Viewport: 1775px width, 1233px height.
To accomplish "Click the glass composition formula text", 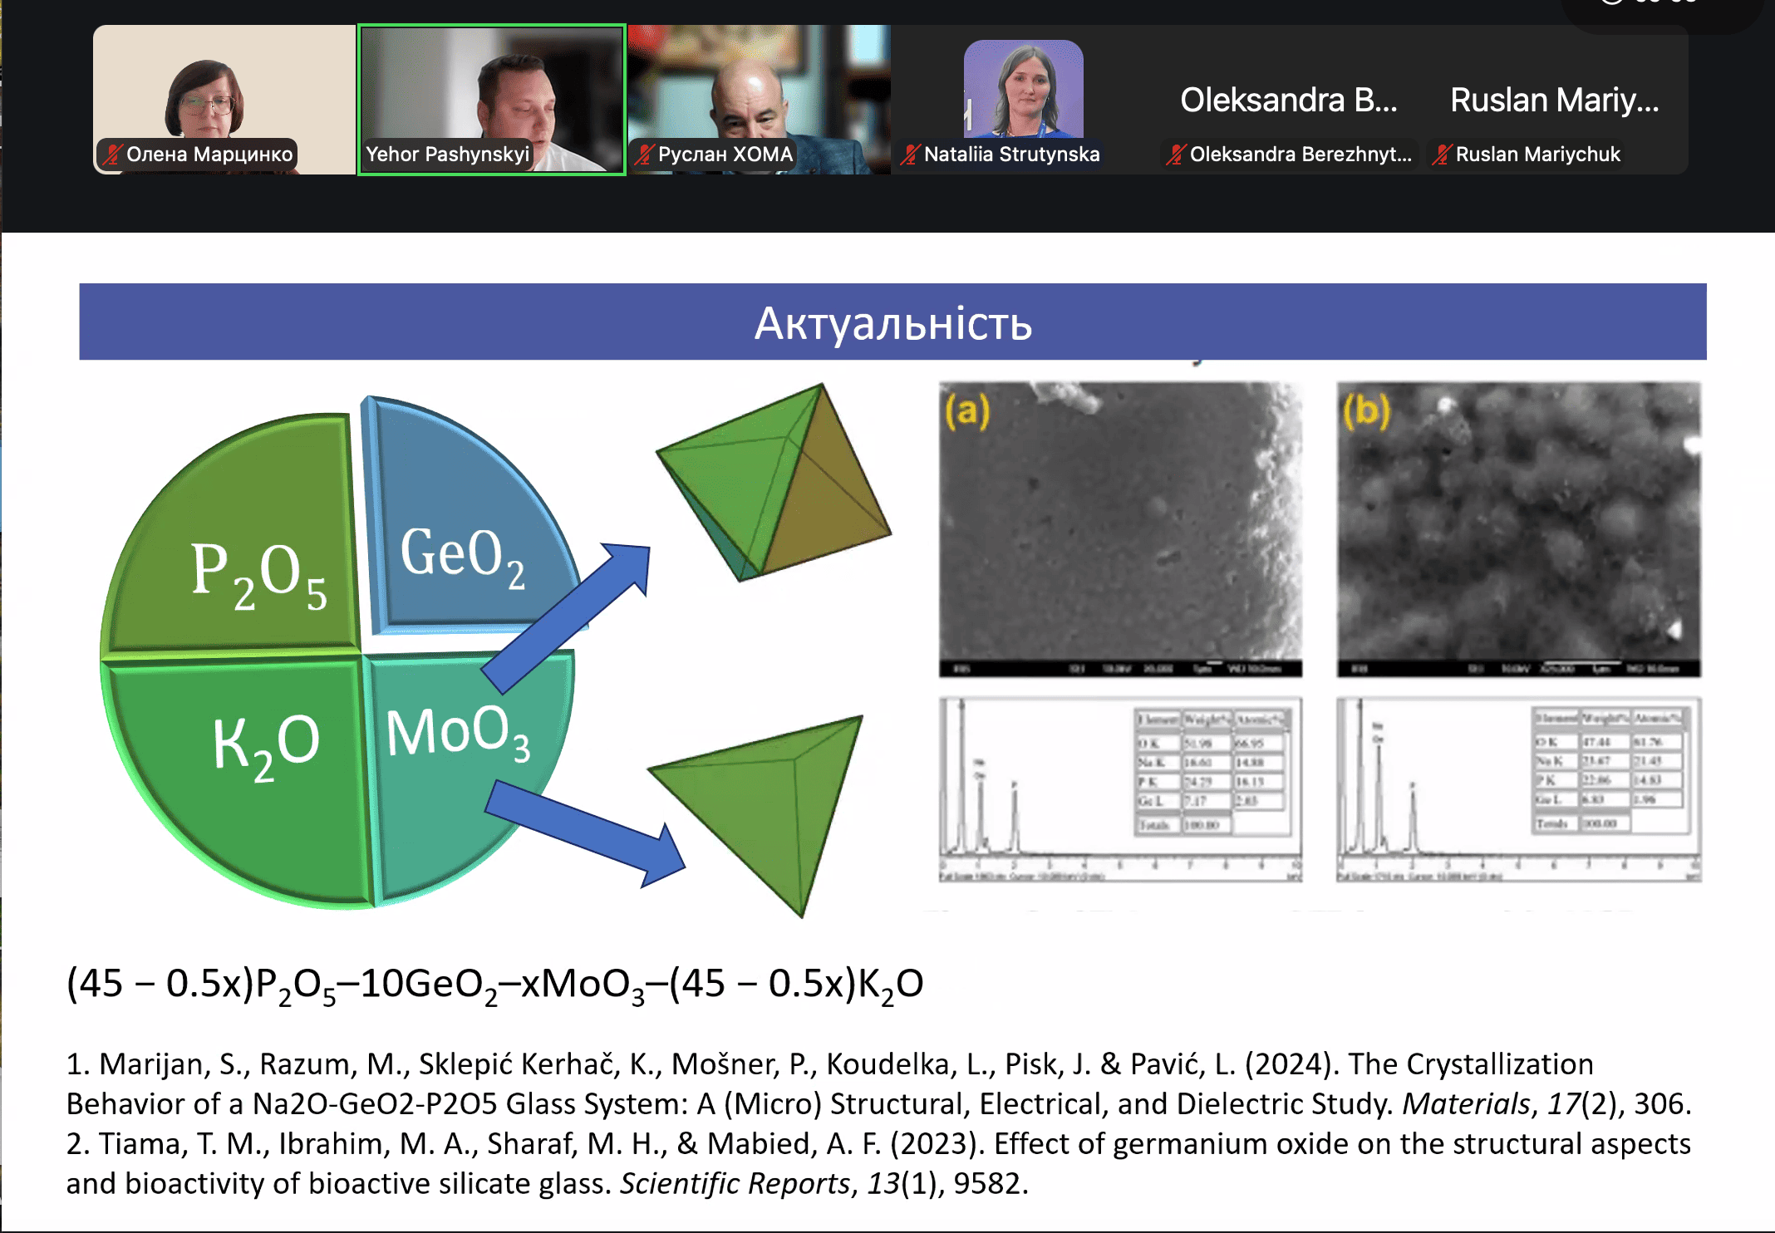I will tap(495, 985).
